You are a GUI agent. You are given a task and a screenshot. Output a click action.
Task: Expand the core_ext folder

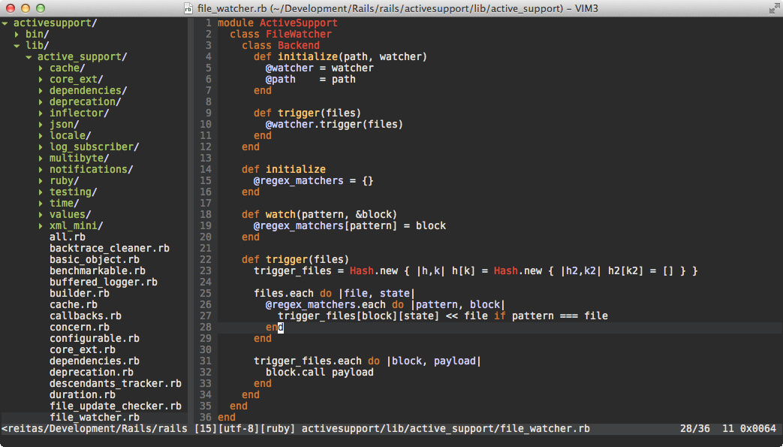point(39,79)
